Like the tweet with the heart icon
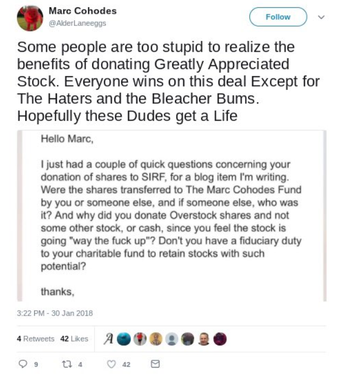The image size is (346, 378). 111,364
